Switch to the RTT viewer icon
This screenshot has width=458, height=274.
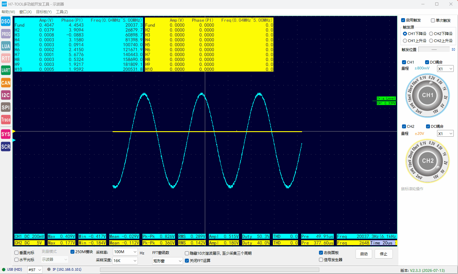[x=6, y=58]
